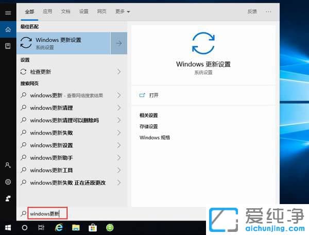The width and height of the screenshot is (309, 235).
Task: Click the search magnifier beside the input box
Action: click(x=24, y=213)
